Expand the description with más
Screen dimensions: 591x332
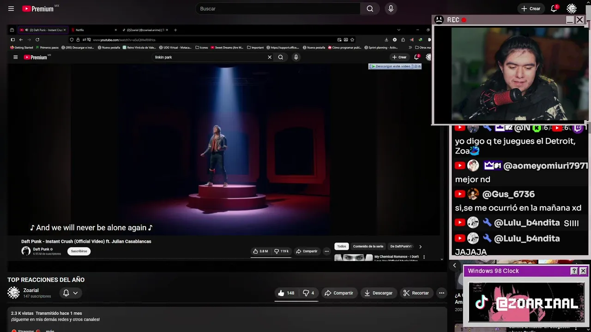[50, 331]
